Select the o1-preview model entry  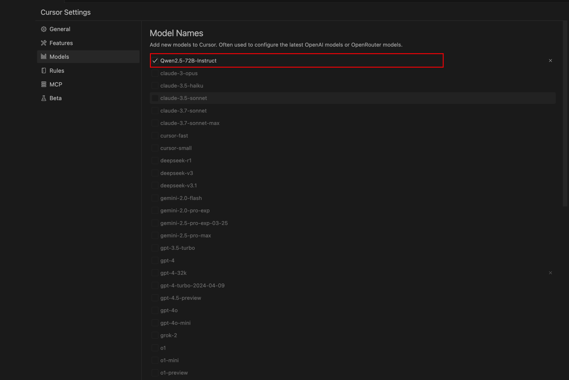(x=174, y=372)
